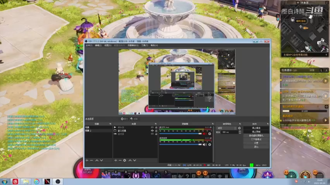Open File Explorer from the taskbar
Image resolution: width=330 pixels, height=185 pixels.
(26, 181)
